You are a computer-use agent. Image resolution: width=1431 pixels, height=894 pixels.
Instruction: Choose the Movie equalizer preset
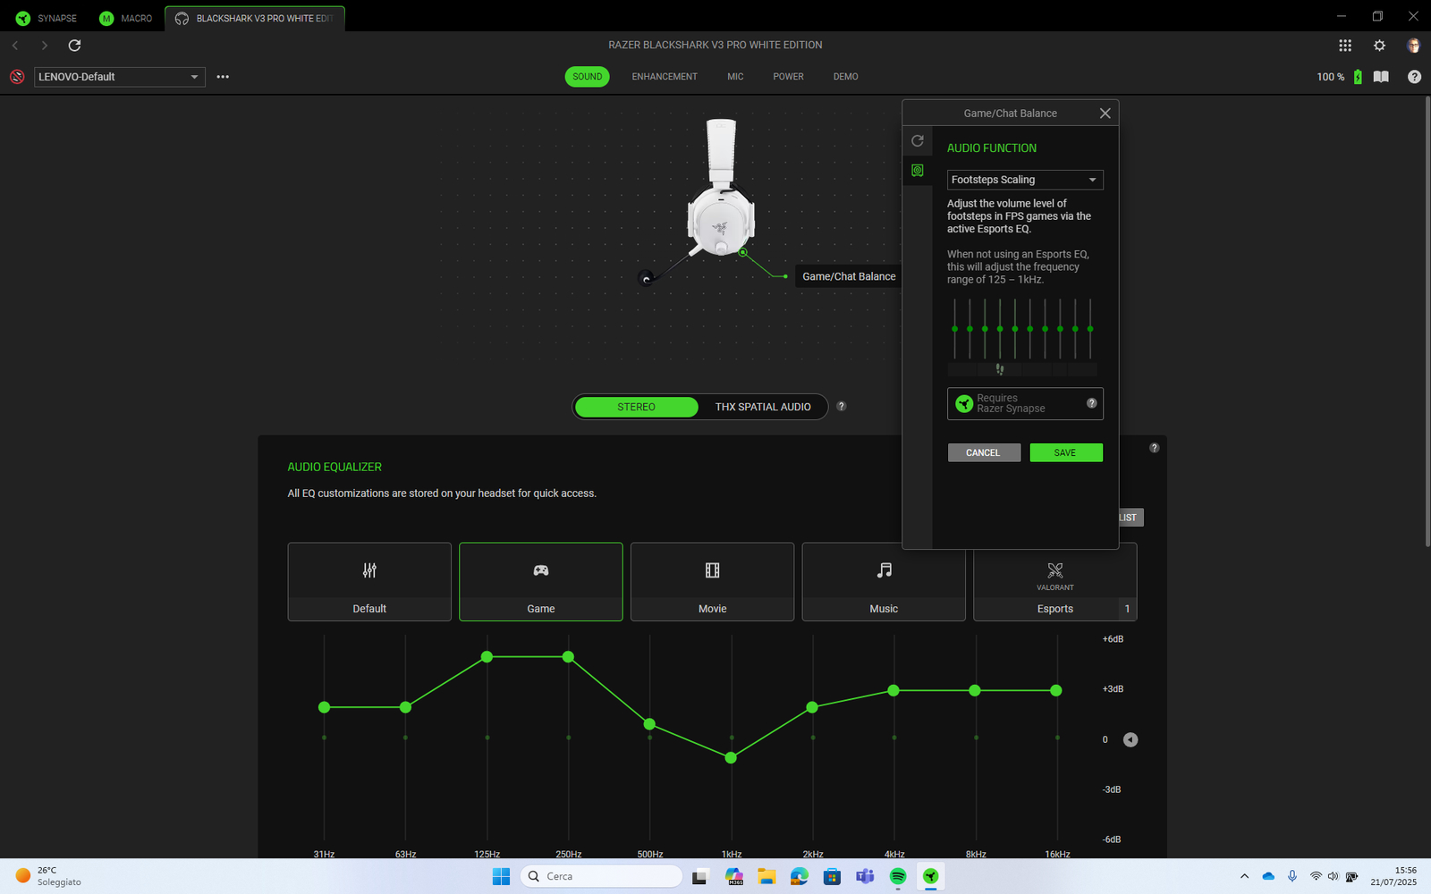point(712,581)
